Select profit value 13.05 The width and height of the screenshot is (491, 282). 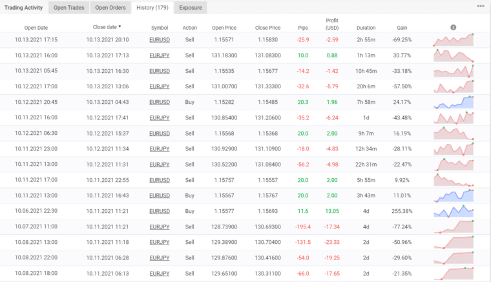tap(332, 211)
